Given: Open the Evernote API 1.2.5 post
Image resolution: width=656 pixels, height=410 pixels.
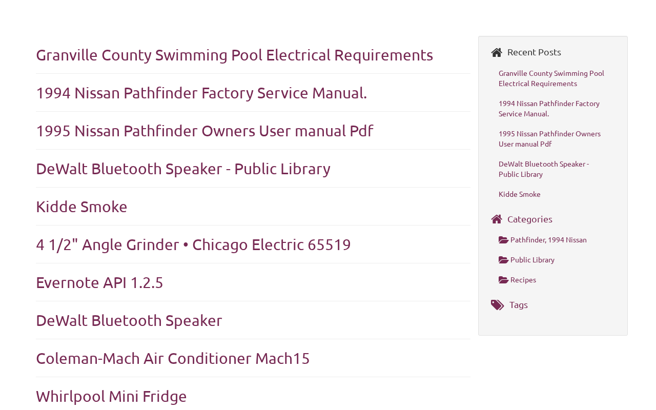Looking at the screenshot, I should coord(99,282).
